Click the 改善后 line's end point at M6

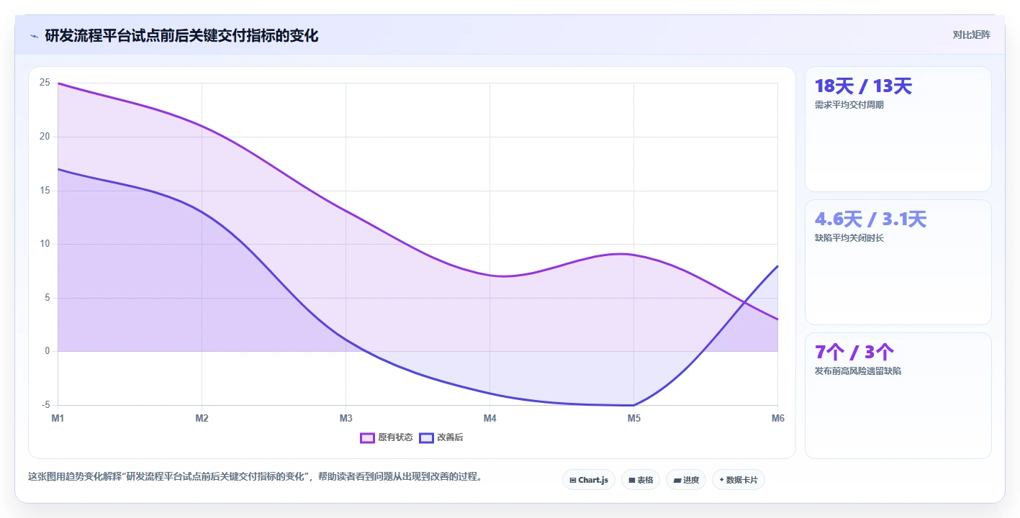tap(777, 266)
